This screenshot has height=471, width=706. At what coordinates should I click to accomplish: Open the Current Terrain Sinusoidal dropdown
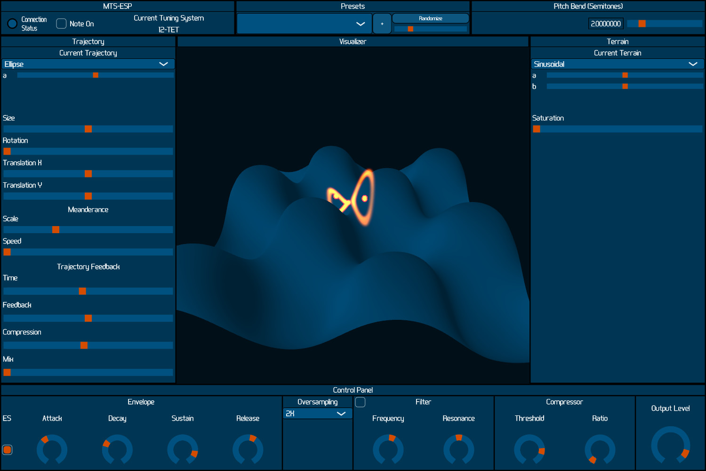coord(618,64)
